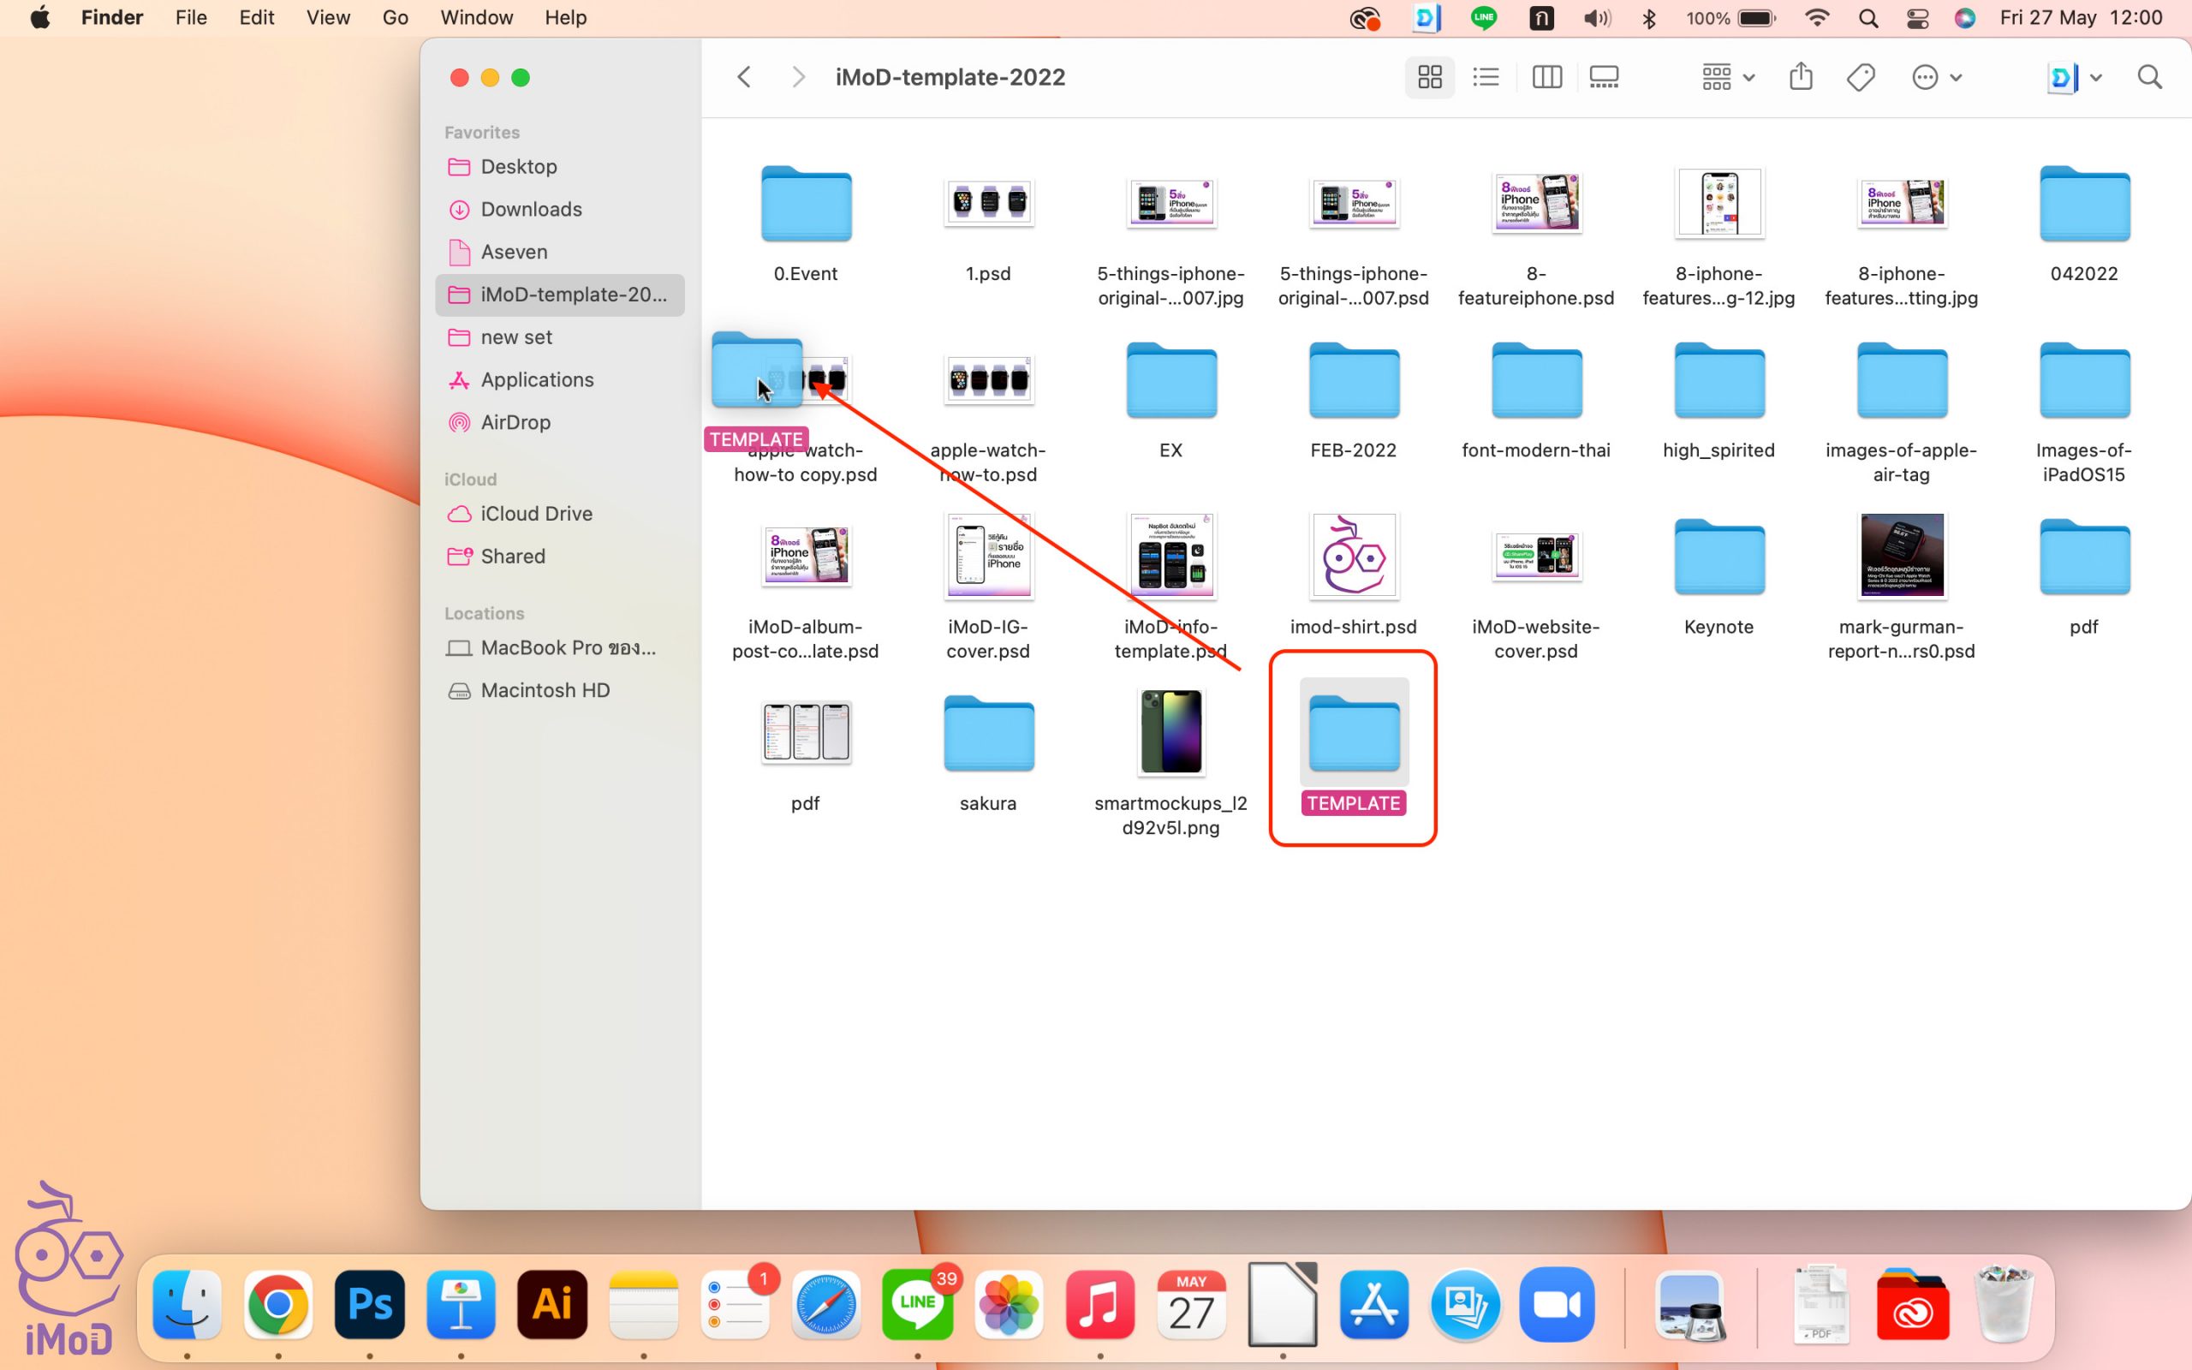Viewport: 2192px width, 1370px height.
Task: Switch Finder to column view
Action: tap(1546, 77)
